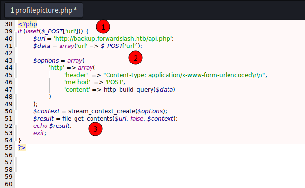
Task: Click the $url variable on line 40
Action: coord(39,39)
